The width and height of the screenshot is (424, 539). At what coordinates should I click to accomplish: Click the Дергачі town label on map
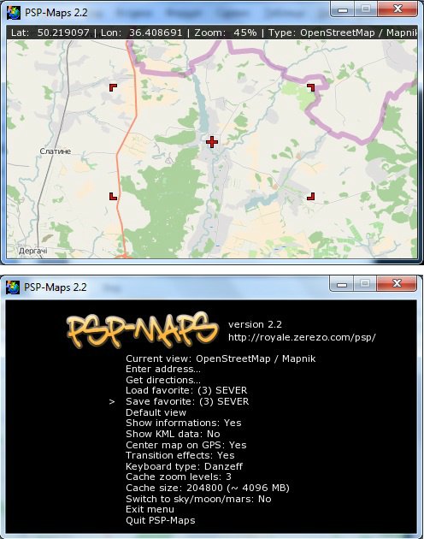(33, 251)
